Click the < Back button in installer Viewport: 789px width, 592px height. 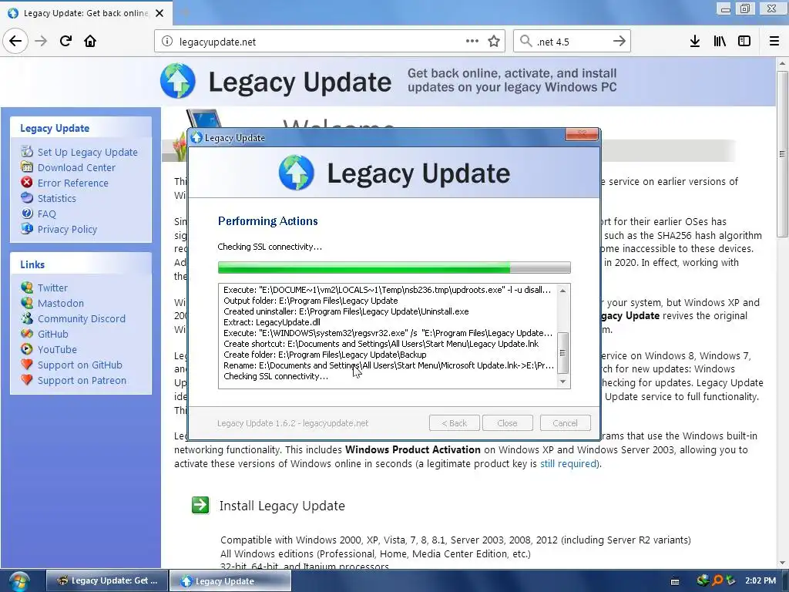[455, 423]
